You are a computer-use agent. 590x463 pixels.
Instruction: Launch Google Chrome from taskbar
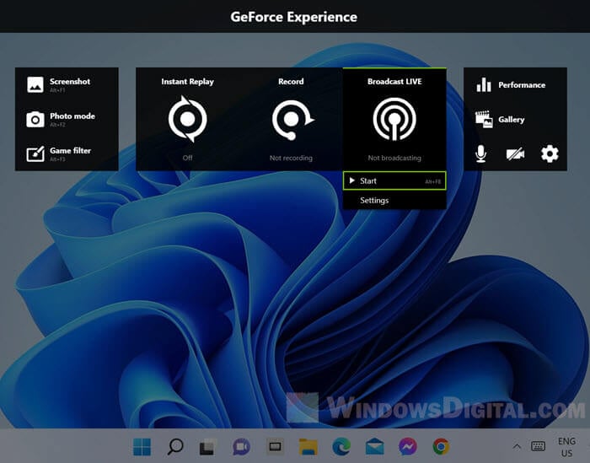coord(441,447)
